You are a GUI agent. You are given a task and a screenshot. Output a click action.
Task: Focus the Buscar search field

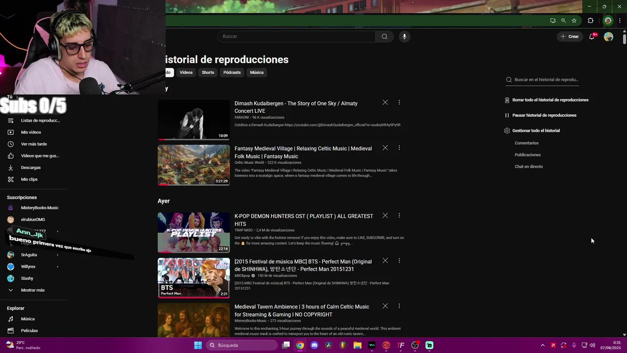tap(296, 36)
